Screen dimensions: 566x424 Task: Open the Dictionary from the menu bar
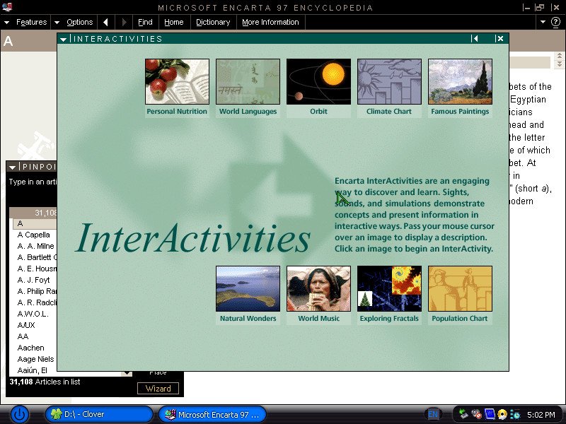[x=213, y=22]
